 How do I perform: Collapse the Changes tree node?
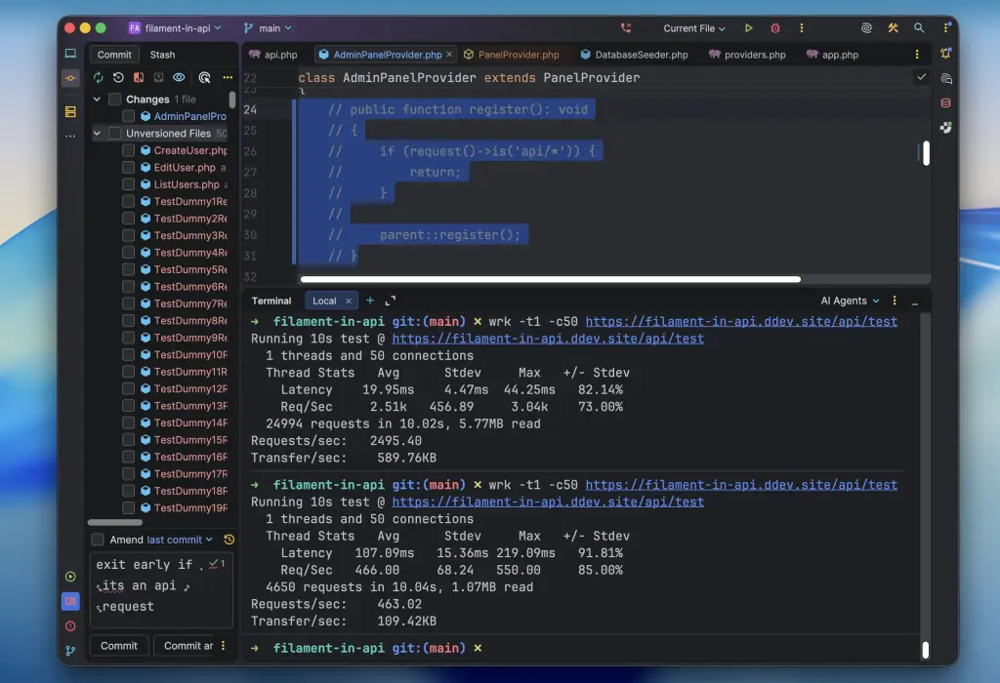click(97, 99)
